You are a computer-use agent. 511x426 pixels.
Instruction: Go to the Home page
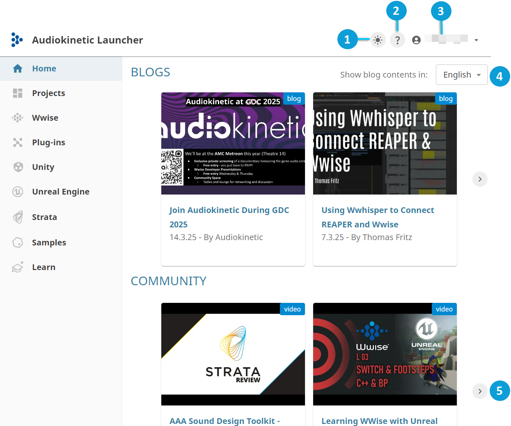[x=44, y=69]
